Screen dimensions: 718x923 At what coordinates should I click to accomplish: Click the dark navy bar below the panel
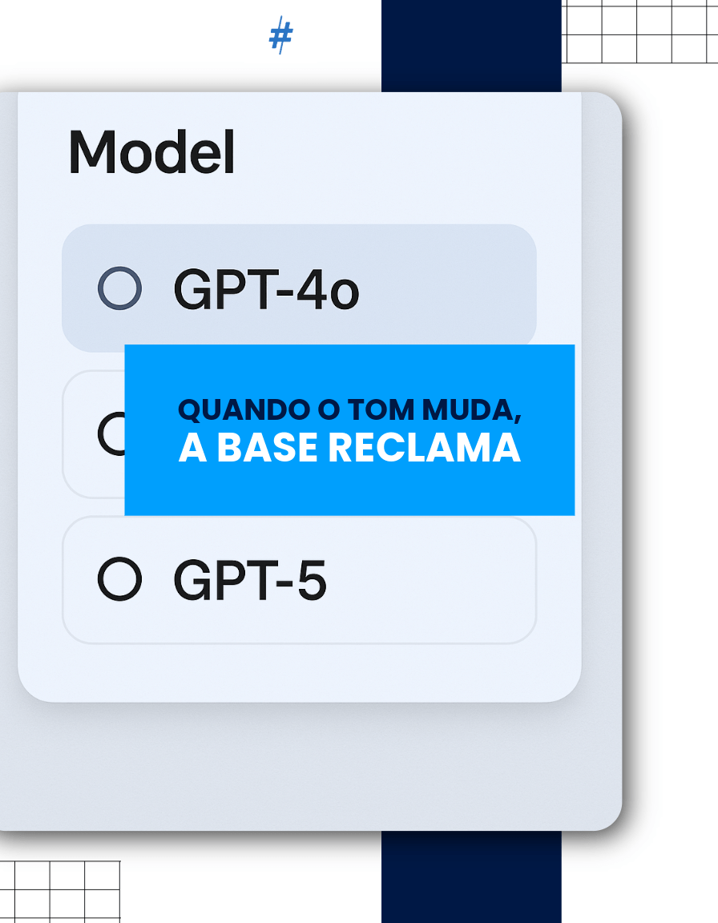tap(471, 877)
